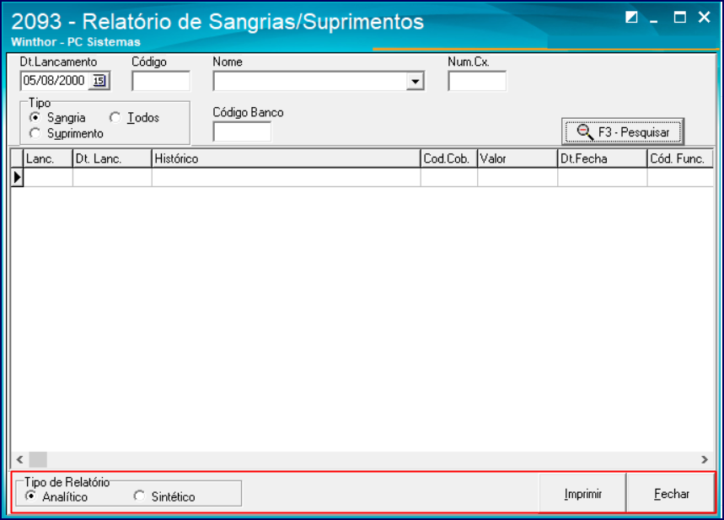Click the horizontal scrollbar right arrow
This screenshot has height=520, width=724.
point(705,459)
